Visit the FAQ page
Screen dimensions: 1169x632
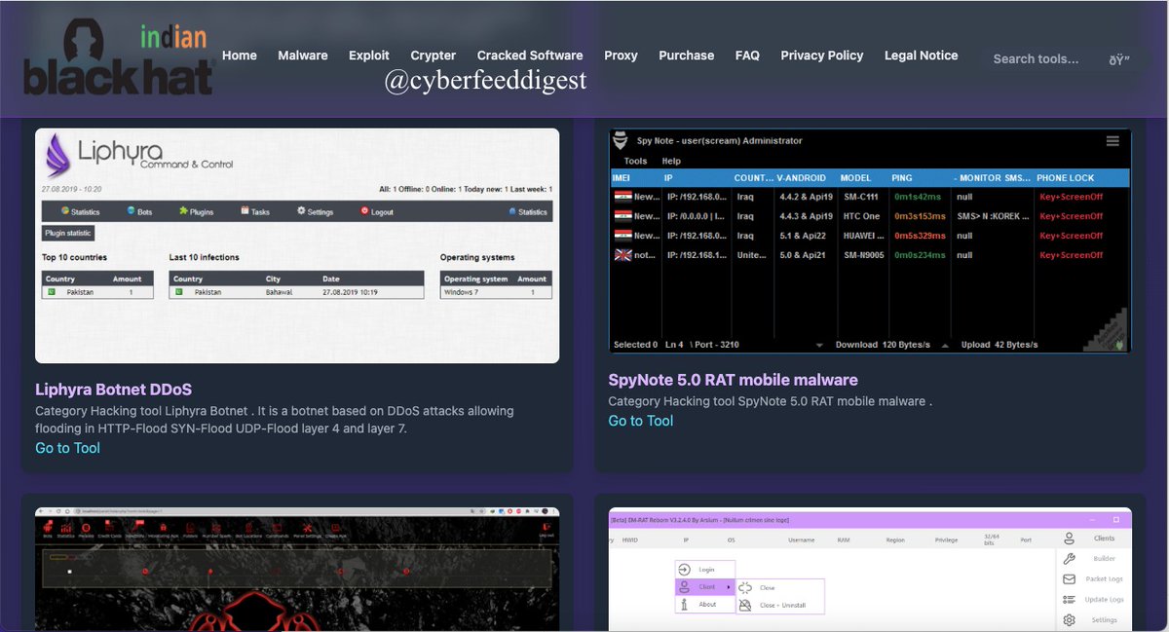747,56
